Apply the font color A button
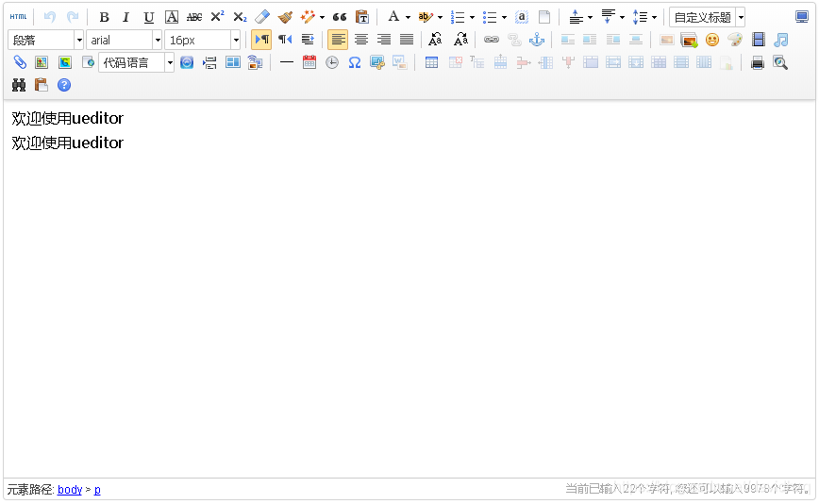 393,17
